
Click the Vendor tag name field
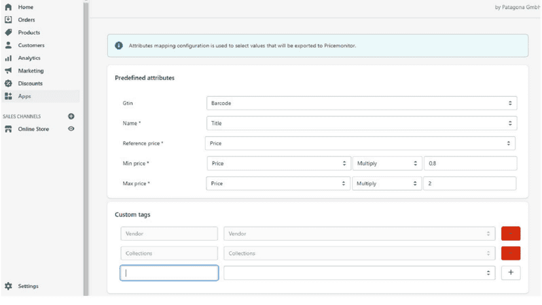coord(170,234)
